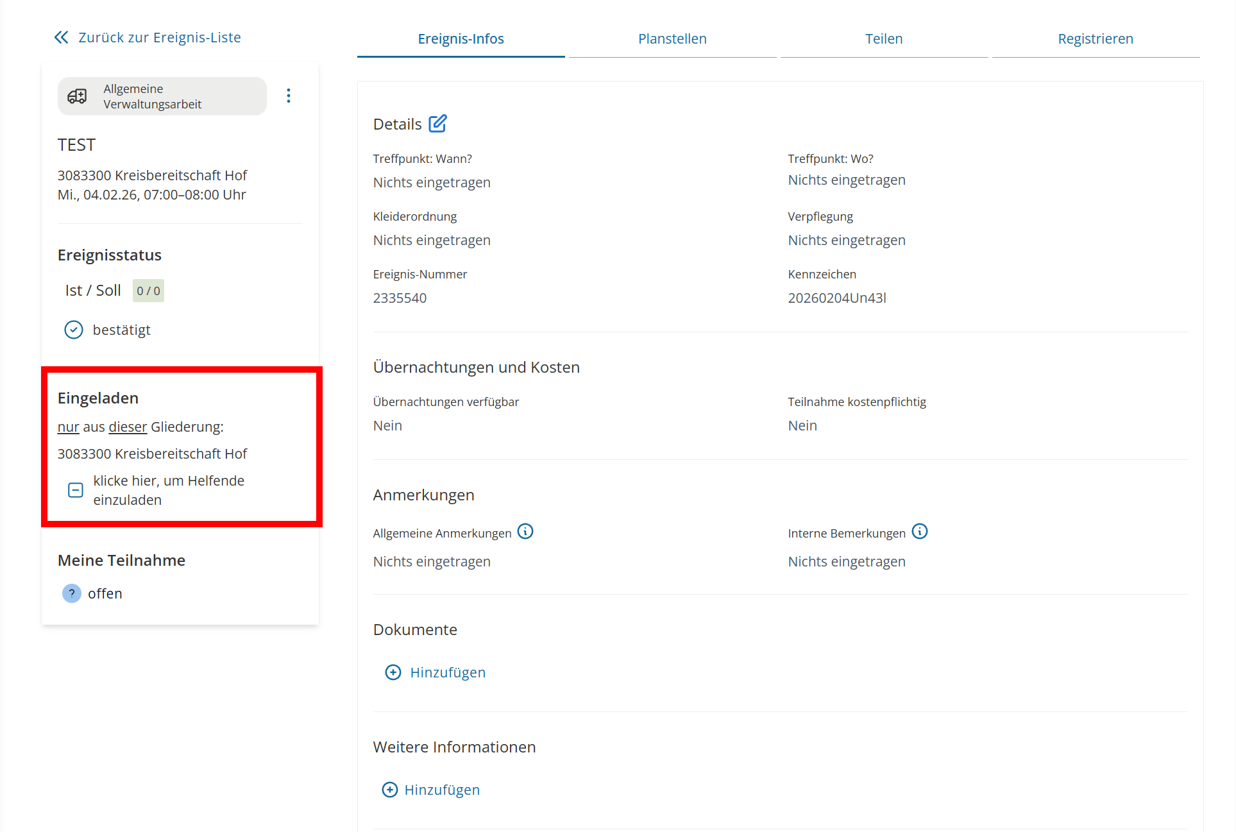Switch to the Planstellen tab
This screenshot has height=832, width=1236.
point(672,38)
